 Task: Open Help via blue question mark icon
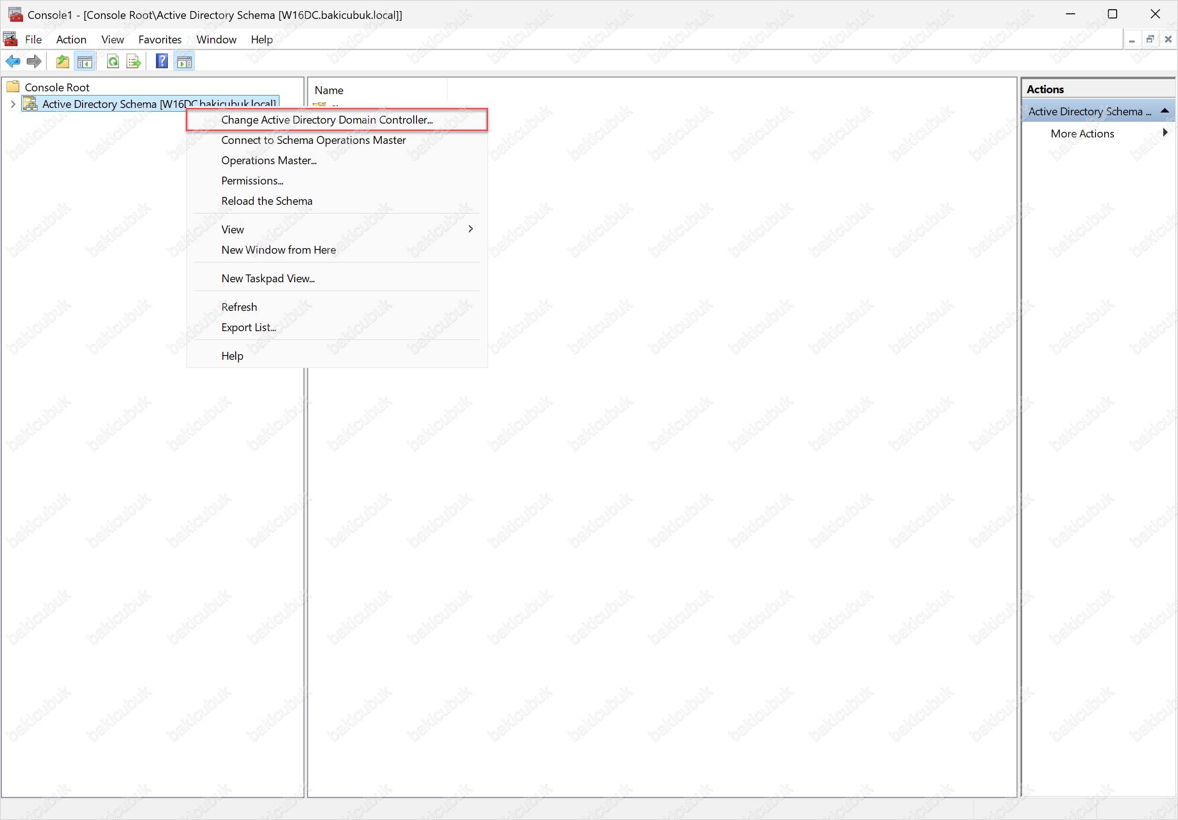pyautogui.click(x=161, y=62)
